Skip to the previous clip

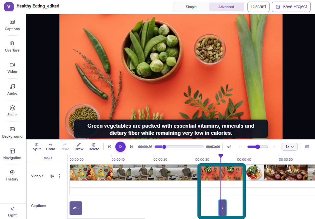pos(110,147)
